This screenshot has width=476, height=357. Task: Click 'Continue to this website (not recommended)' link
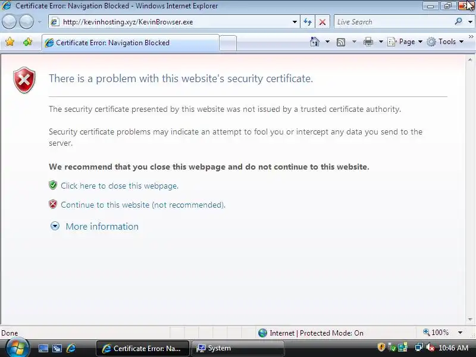point(143,205)
